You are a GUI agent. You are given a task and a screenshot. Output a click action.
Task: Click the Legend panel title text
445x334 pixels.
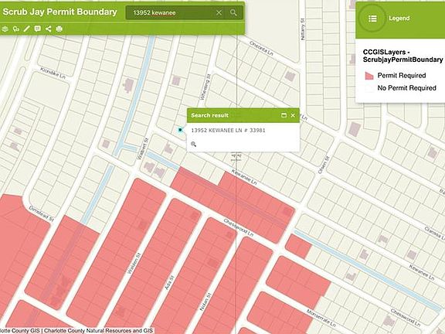click(x=399, y=19)
